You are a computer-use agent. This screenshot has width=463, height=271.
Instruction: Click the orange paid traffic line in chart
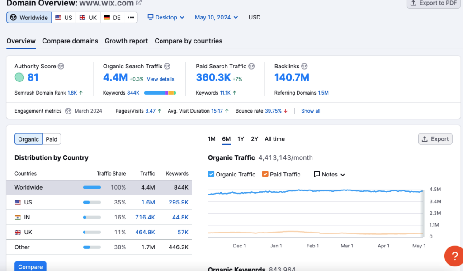(x=315, y=233)
